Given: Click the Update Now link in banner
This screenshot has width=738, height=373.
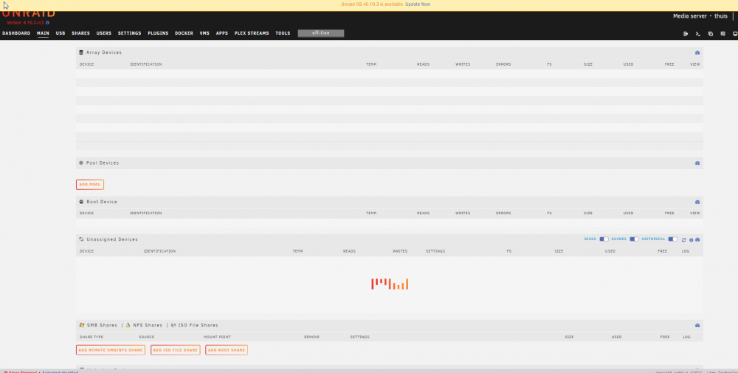Looking at the screenshot, I should coord(418,4).
